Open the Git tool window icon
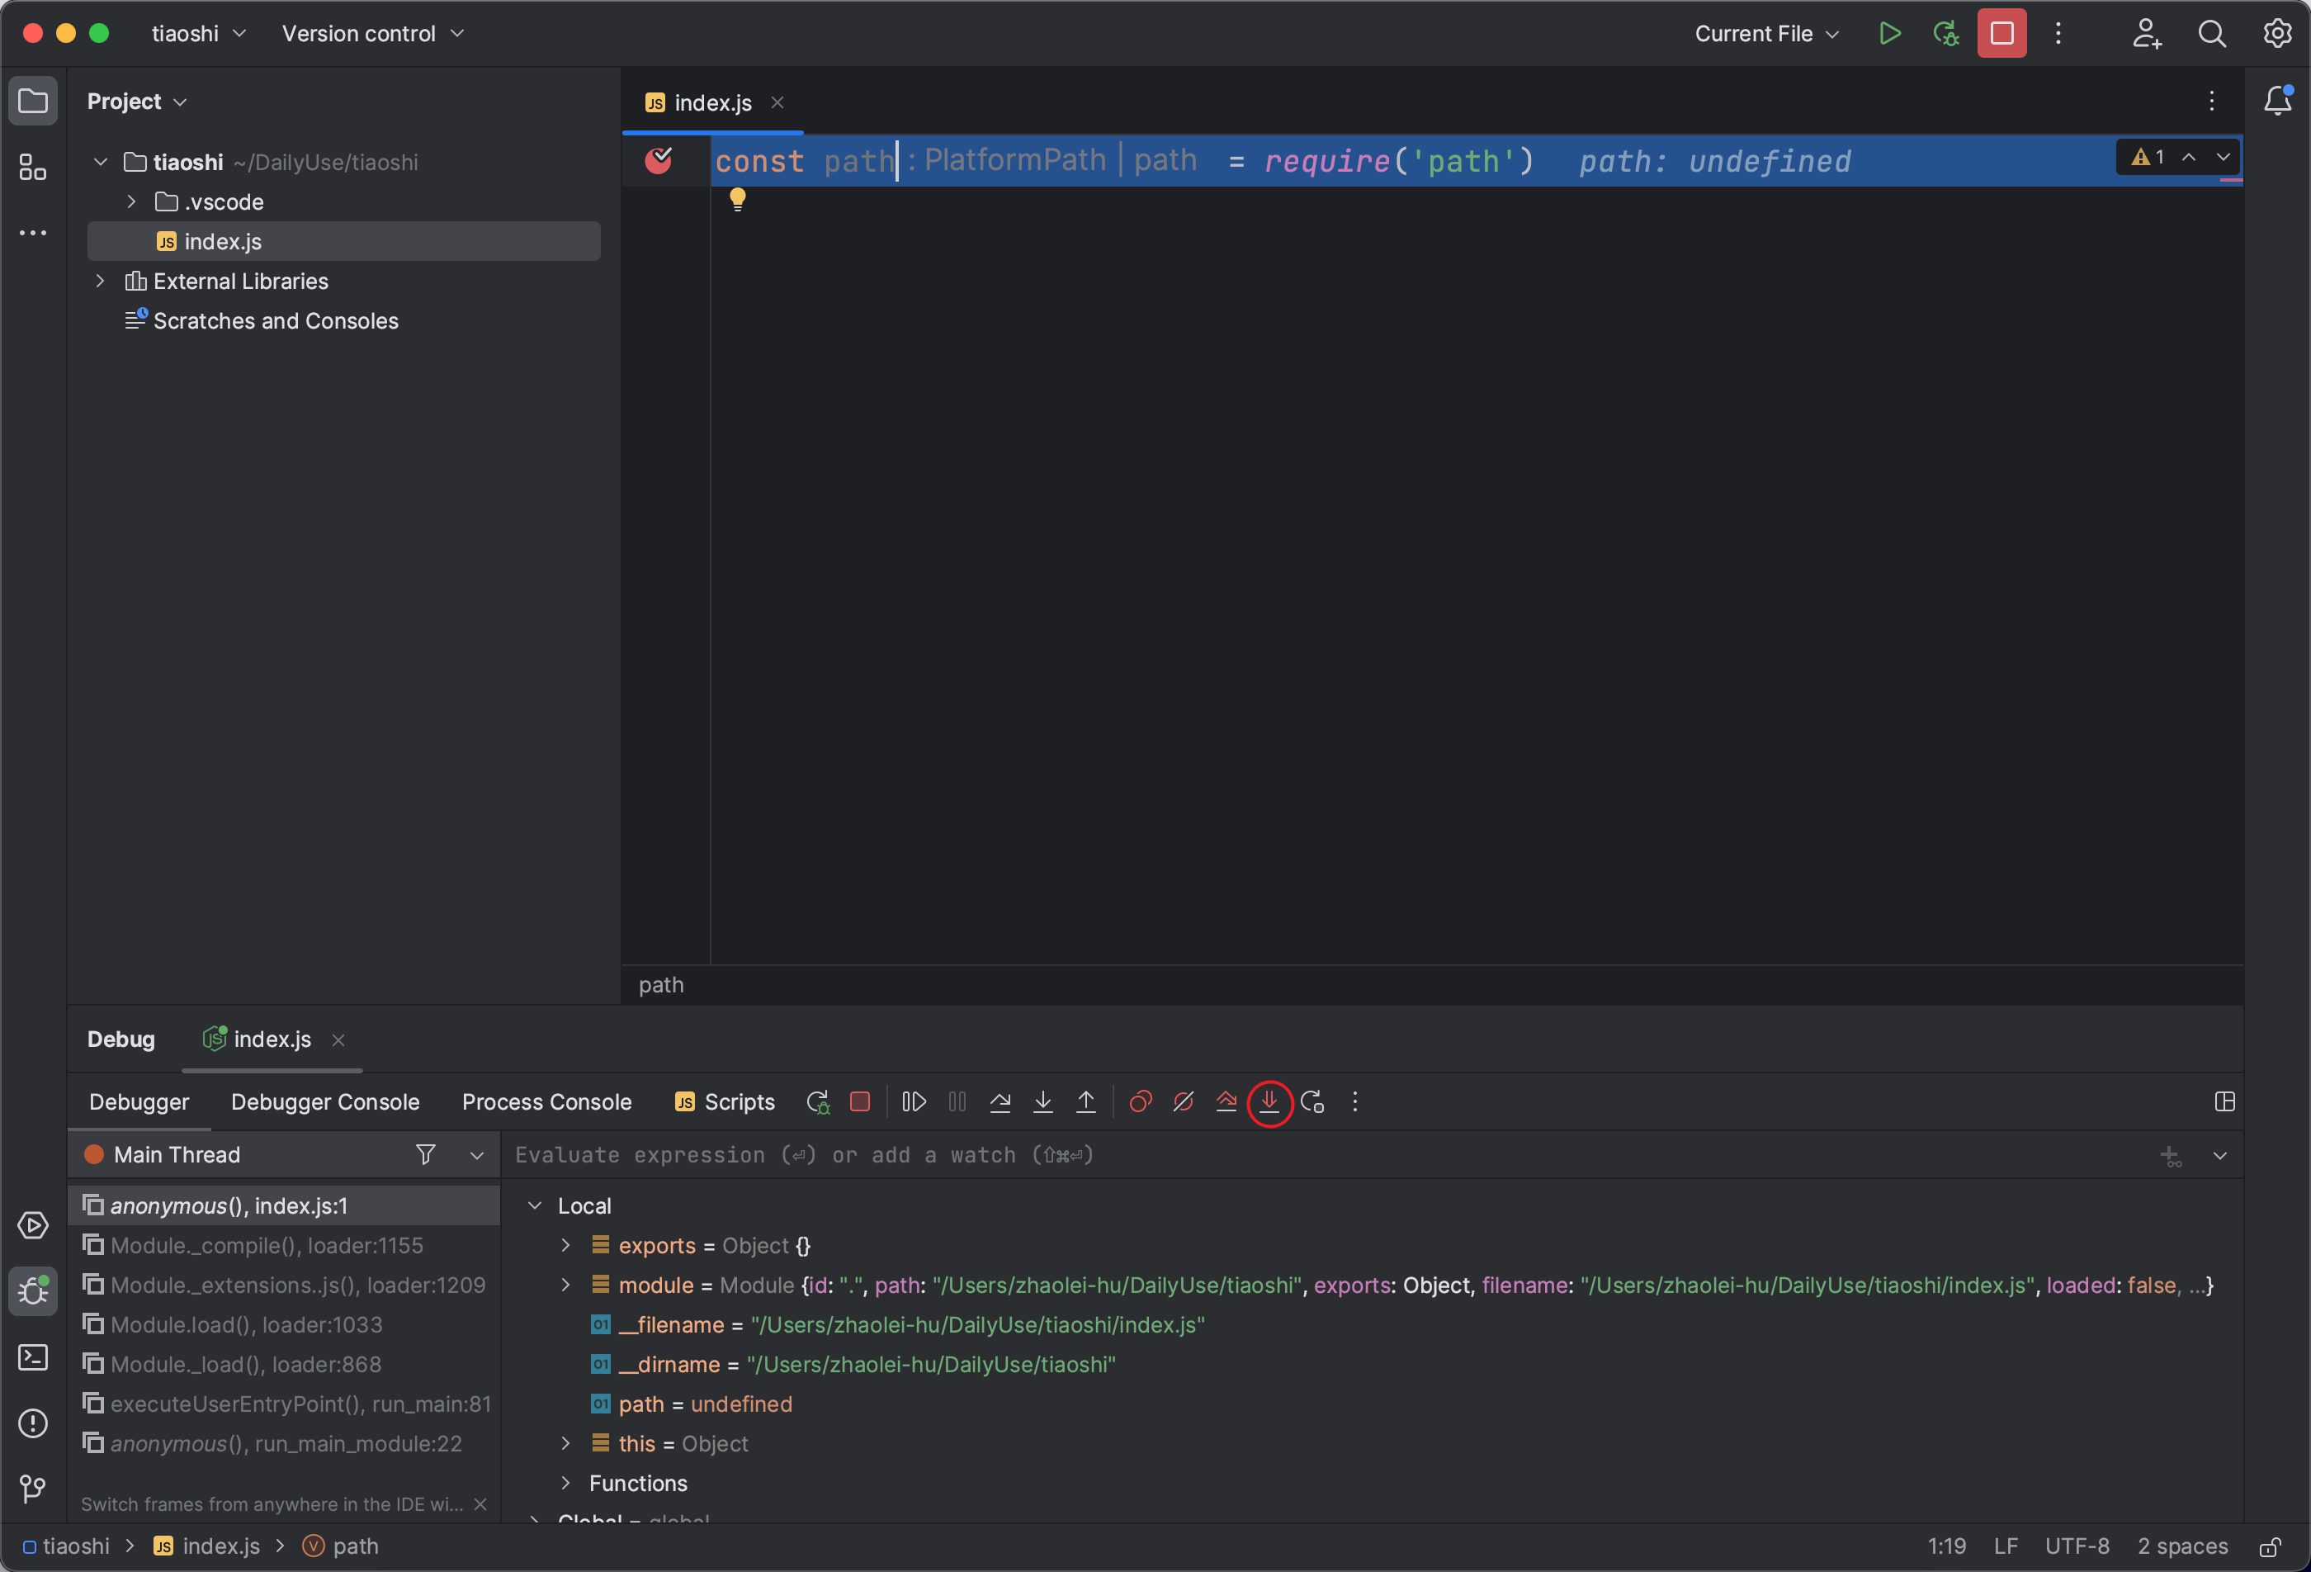This screenshot has height=1572, width=2311. click(33, 1489)
